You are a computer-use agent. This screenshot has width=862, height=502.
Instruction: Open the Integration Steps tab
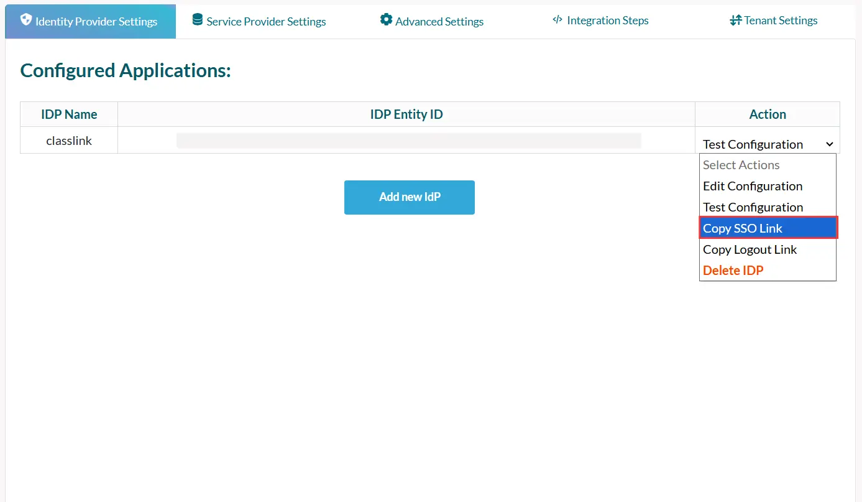[x=607, y=20]
